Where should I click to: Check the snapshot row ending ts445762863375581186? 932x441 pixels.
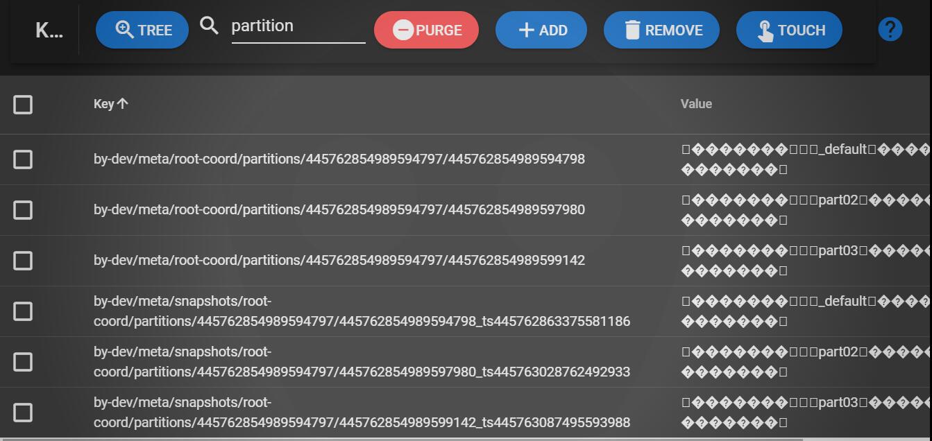(x=23, y=311)
